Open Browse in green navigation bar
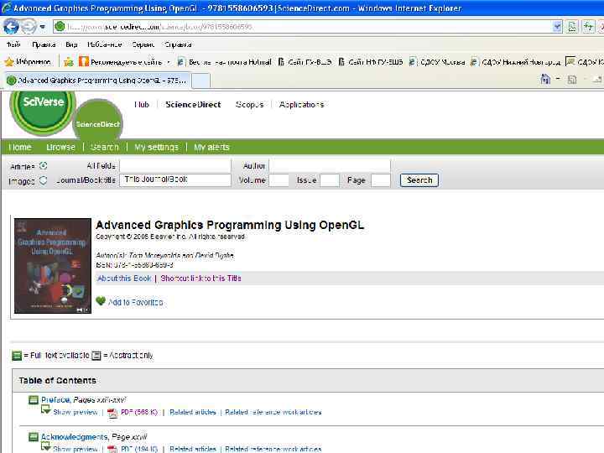This screenshot has height=453, width=604. 60,147
